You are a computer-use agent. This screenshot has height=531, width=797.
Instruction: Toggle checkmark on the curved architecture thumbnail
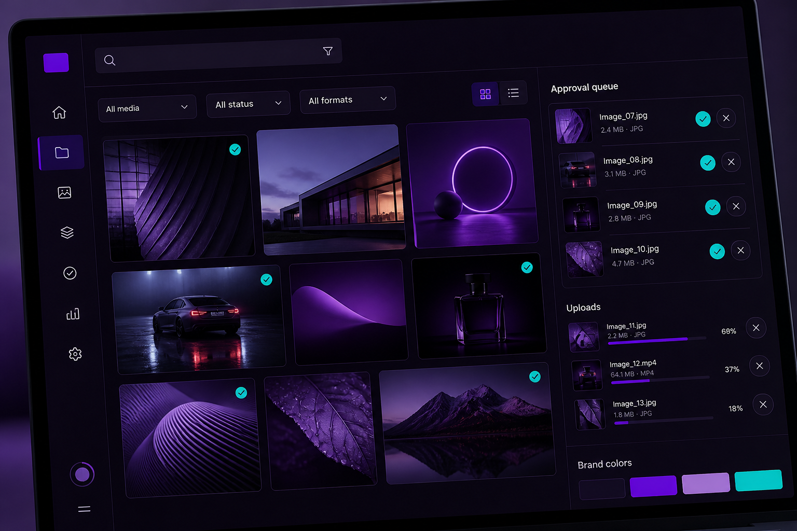pyautogui.click(x=235, y=149)
